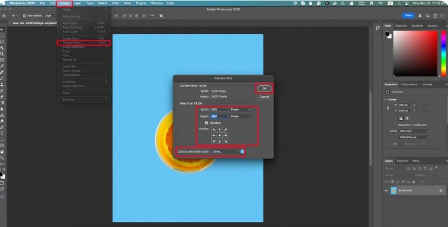Select the Move tool in the toolbar

(x=2, y=30)
